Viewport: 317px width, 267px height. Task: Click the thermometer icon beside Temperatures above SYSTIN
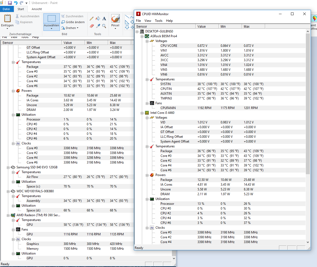tap(152, 79)
